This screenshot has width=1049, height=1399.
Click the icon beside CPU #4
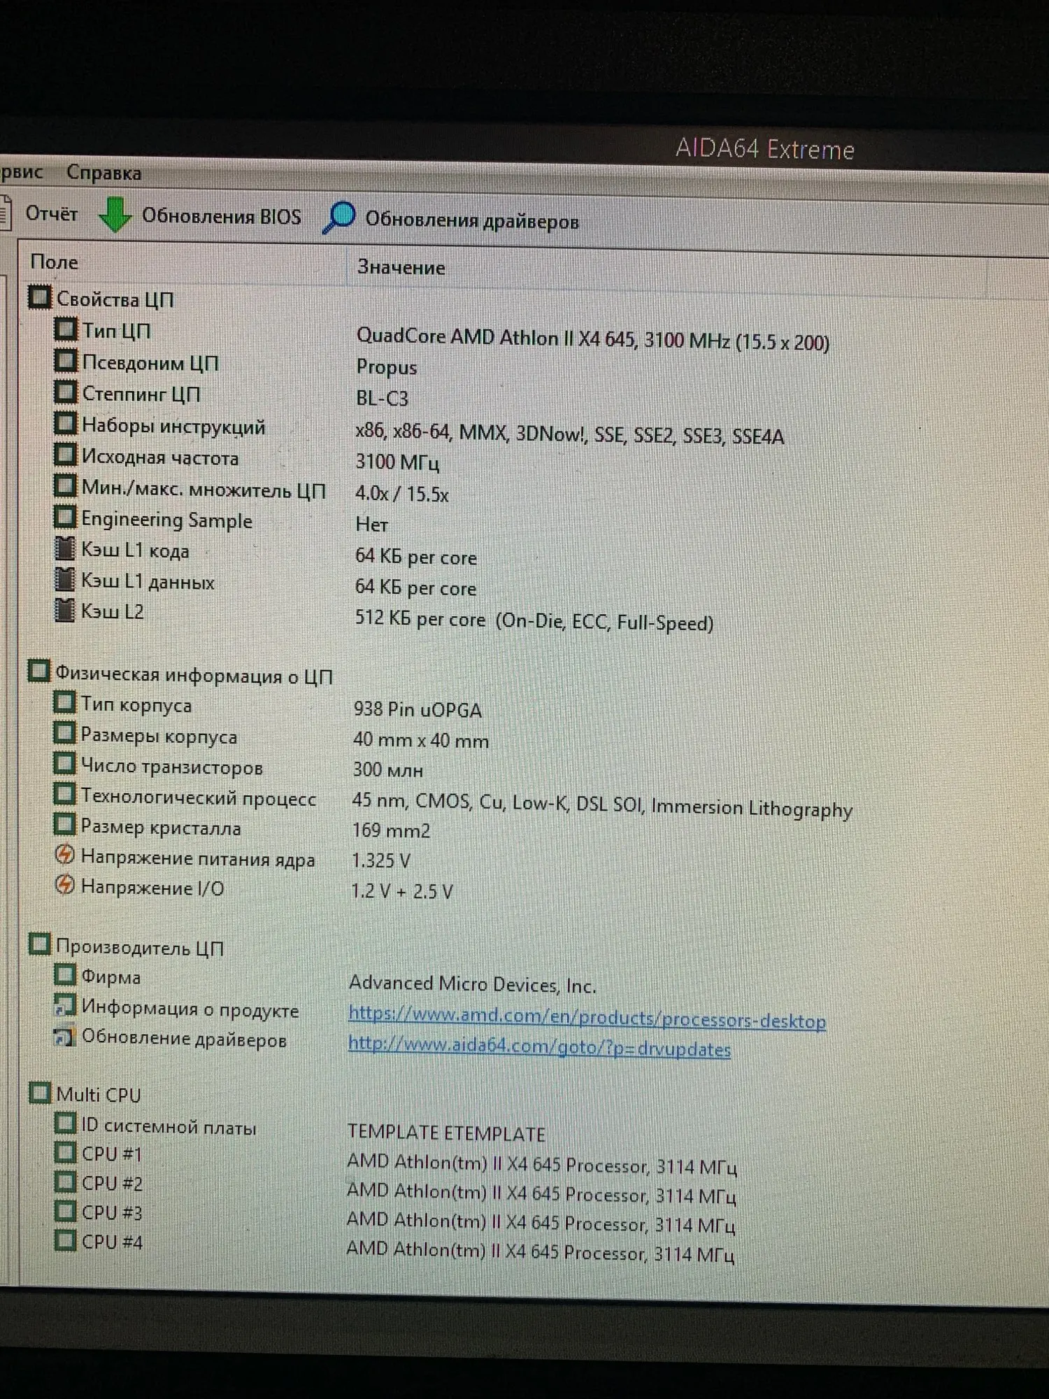coord(65,1240)
